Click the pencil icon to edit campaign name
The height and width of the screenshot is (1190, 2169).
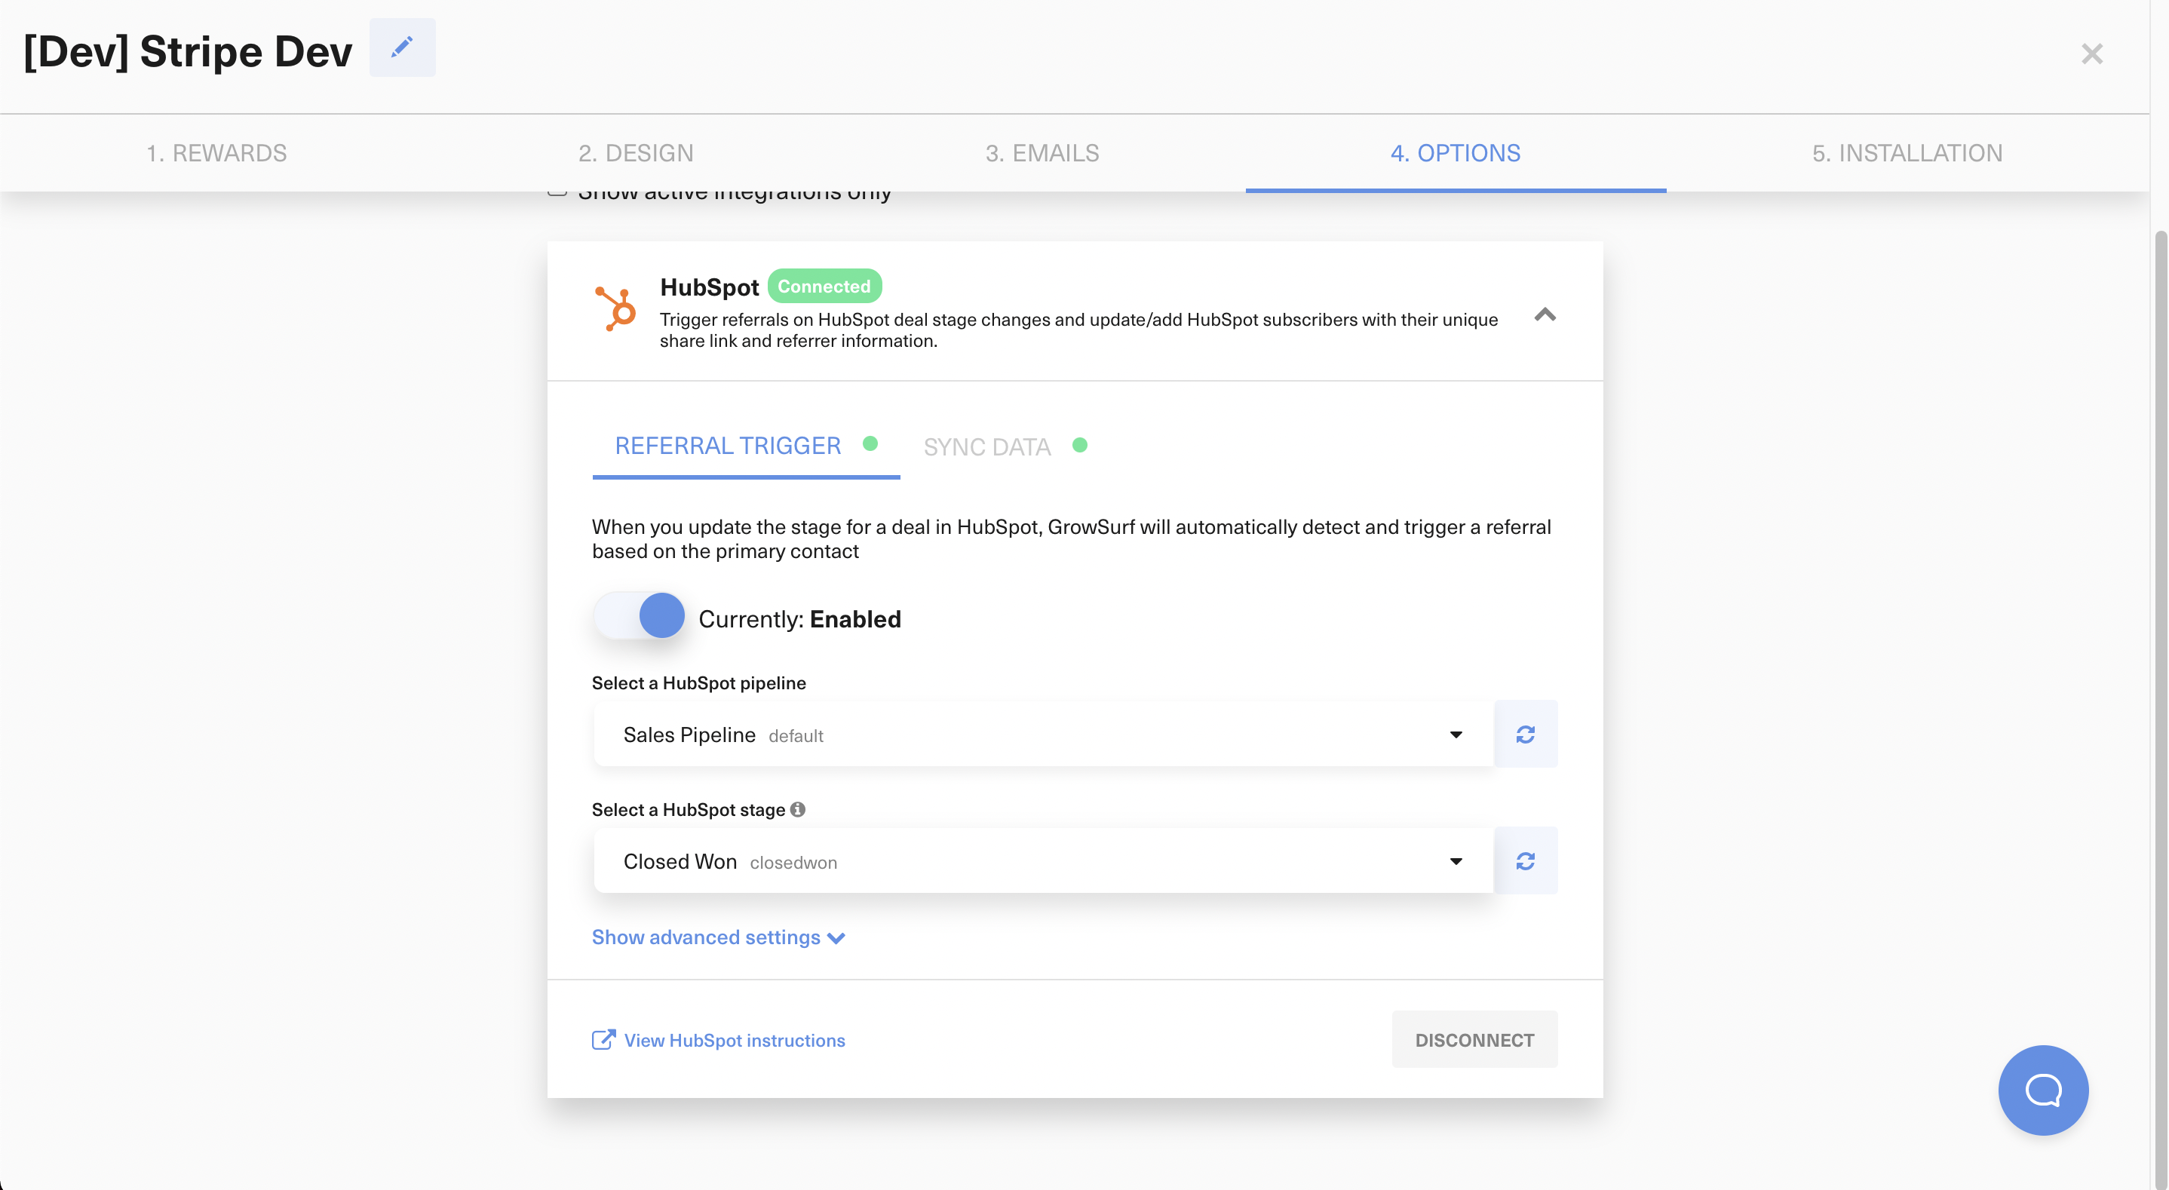[x=402, y=48]
